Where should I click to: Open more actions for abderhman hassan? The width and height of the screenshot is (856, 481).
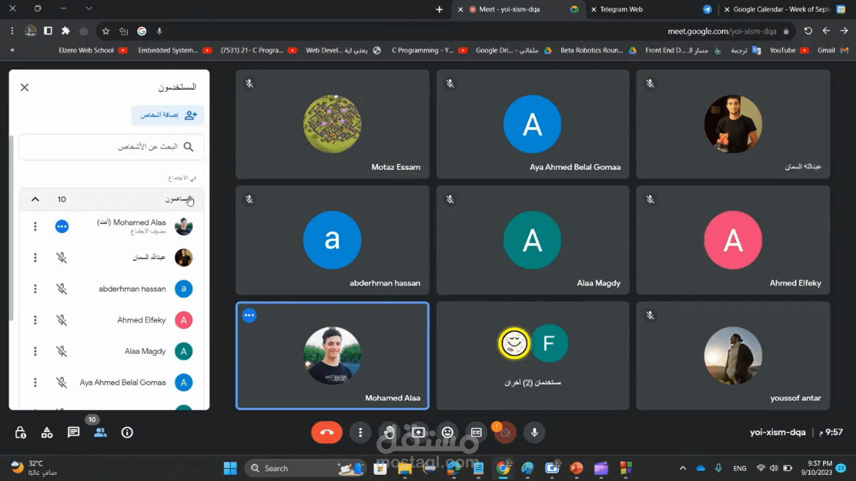tap(35, 289)
